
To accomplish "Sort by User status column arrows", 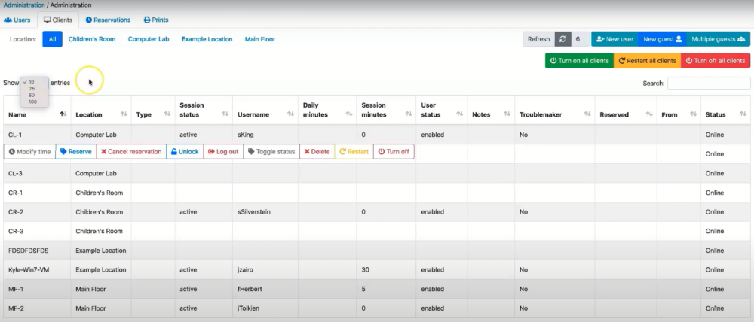I will point(460,114).
